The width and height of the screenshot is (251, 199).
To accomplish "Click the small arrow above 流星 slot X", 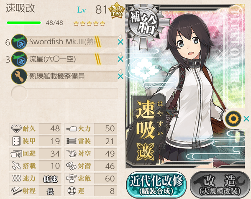I will click(x=120, y=54).
